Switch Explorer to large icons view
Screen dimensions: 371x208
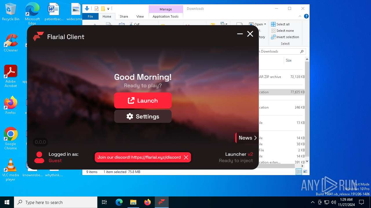coord(305,172)
